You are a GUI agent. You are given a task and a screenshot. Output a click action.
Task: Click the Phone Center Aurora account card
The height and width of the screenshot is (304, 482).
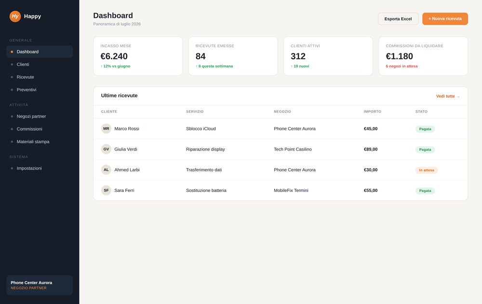[x=40, y=285]
